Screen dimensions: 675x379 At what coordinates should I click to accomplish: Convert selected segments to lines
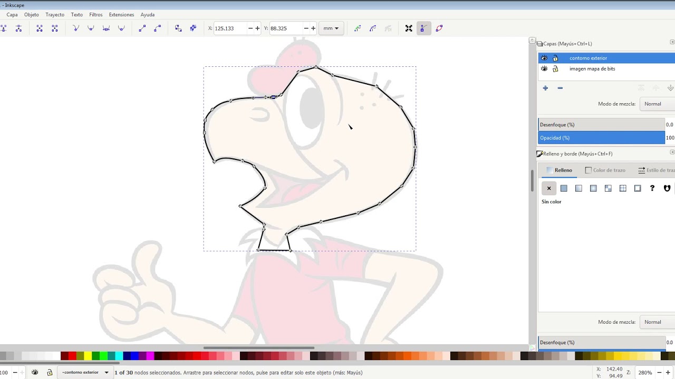click(142, 28)
